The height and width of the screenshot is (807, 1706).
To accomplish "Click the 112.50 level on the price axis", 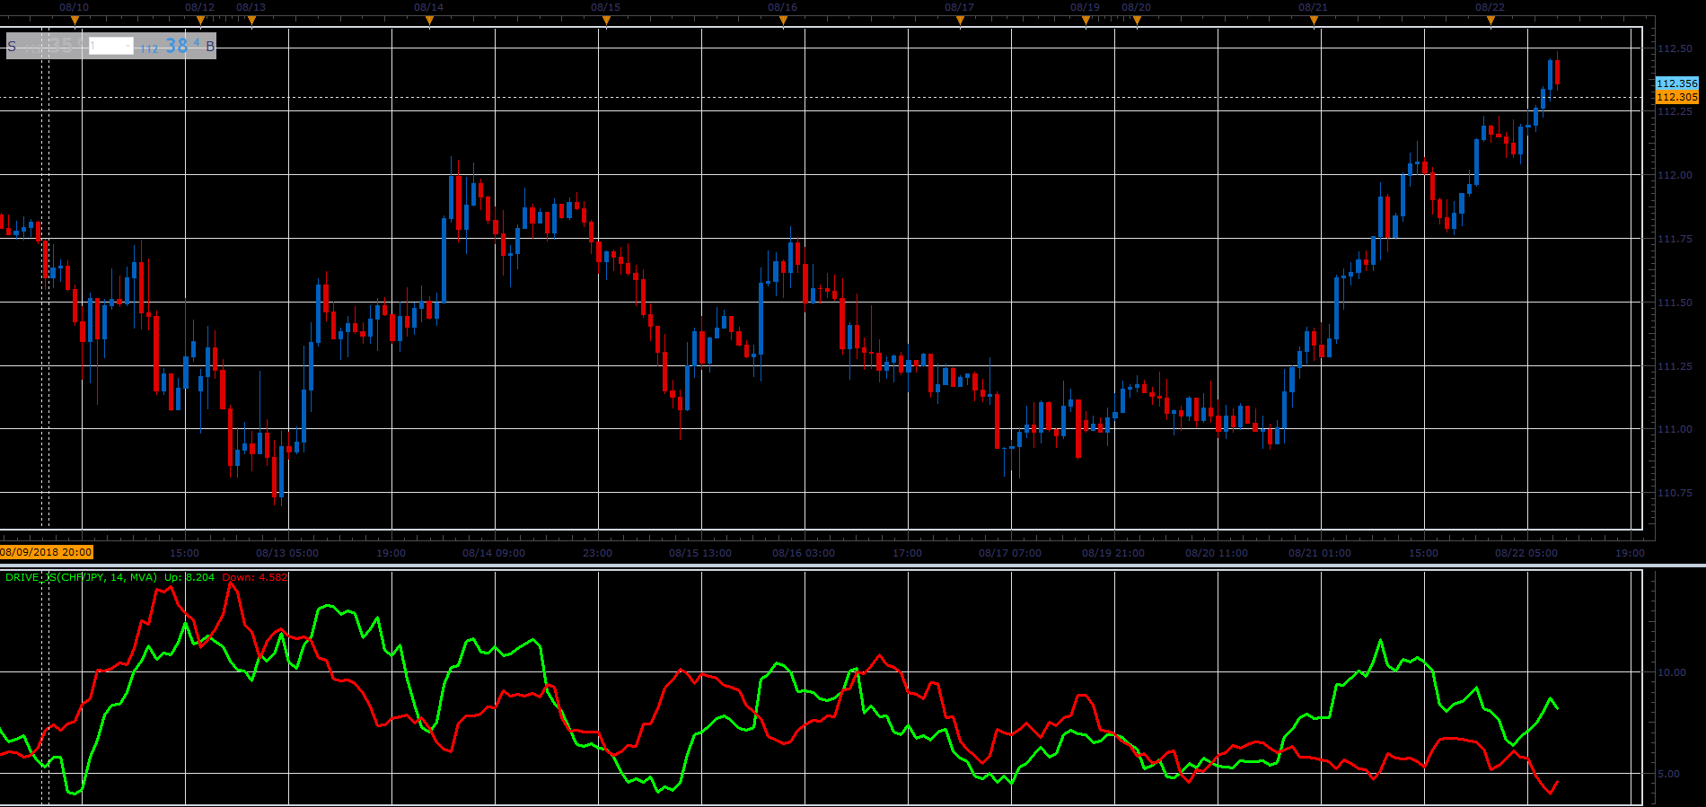I will (1675, 48).
